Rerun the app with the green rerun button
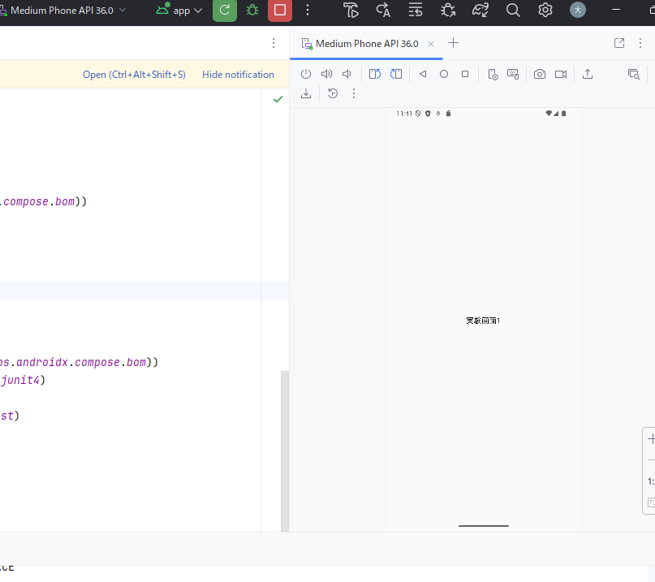Screen dimensions: 655x582 point(225,10)
